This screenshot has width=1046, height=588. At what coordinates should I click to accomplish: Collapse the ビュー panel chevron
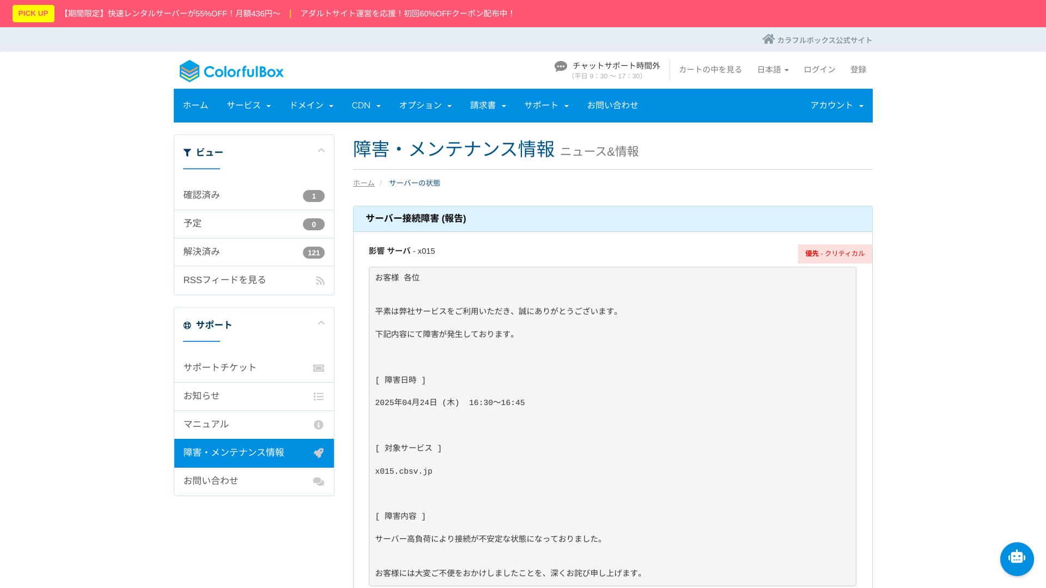(x=321, y=151)
